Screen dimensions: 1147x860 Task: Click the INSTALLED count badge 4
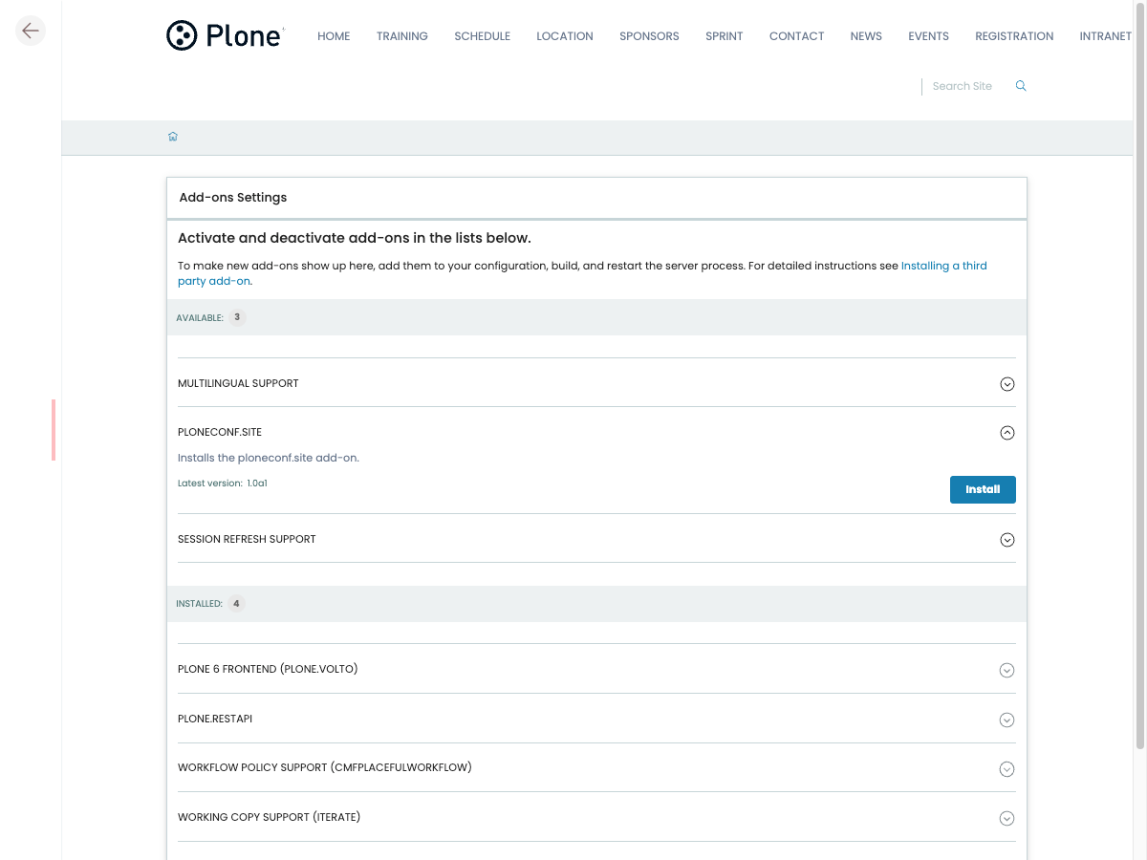(236, 604)
